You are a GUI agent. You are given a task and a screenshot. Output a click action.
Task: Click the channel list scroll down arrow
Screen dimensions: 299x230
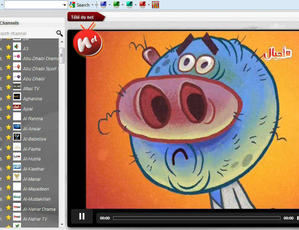coord(62,225)
